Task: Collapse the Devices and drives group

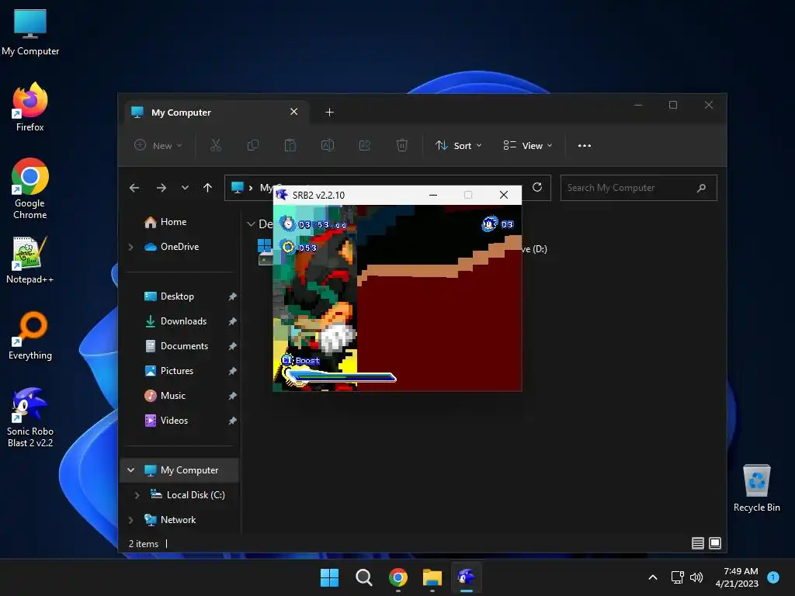Action: [x=251, y=224]
